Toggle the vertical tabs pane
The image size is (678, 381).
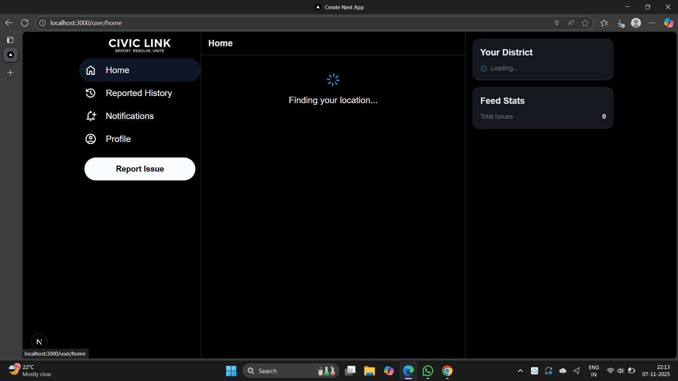coord(10,40)
